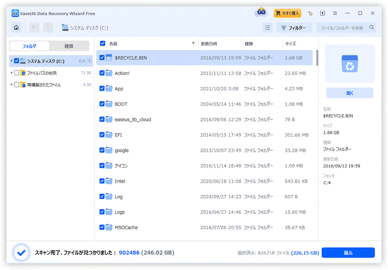Click the App folder icon

pyautogui.click(x=109, y=88)
